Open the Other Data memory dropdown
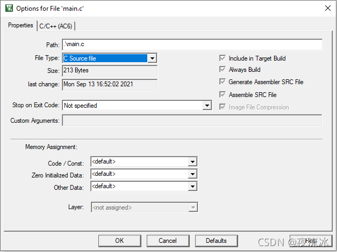 pyautogui.click(x=144, y=186)
